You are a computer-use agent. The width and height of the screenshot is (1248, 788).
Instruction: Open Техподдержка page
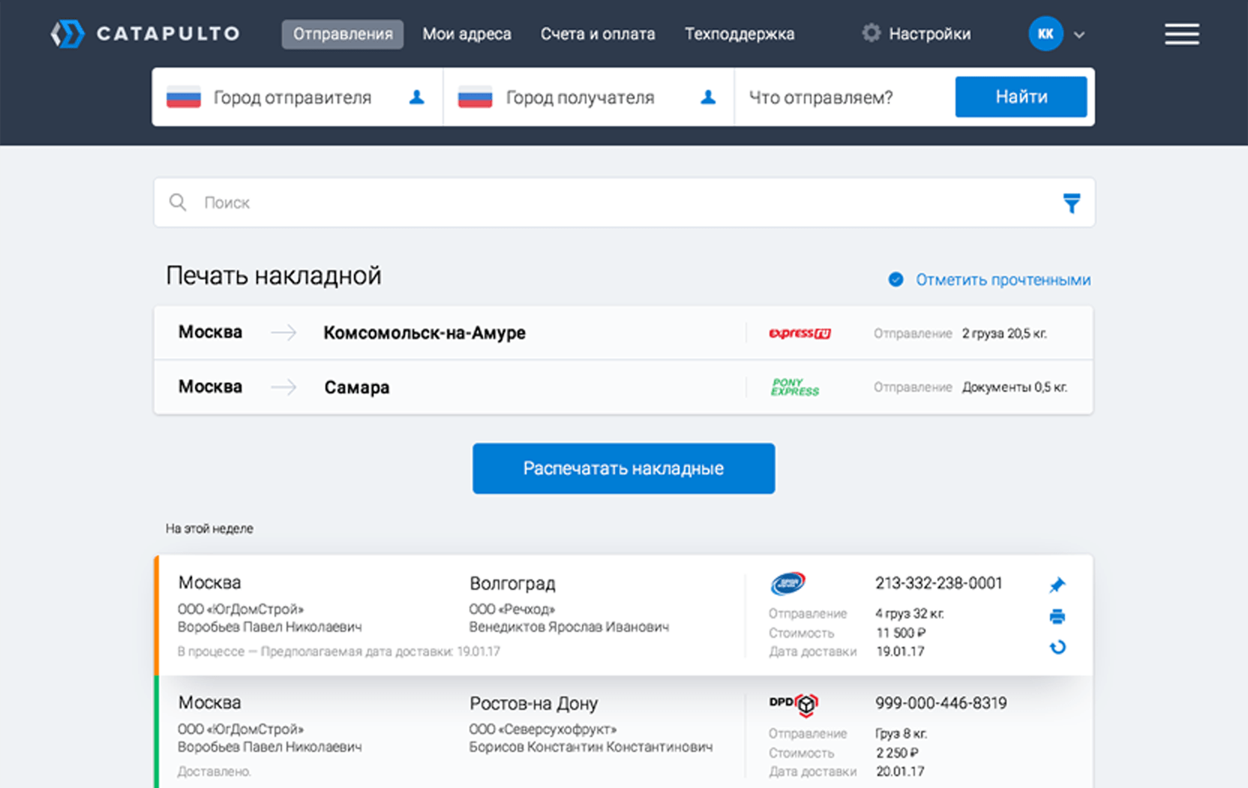739,34
